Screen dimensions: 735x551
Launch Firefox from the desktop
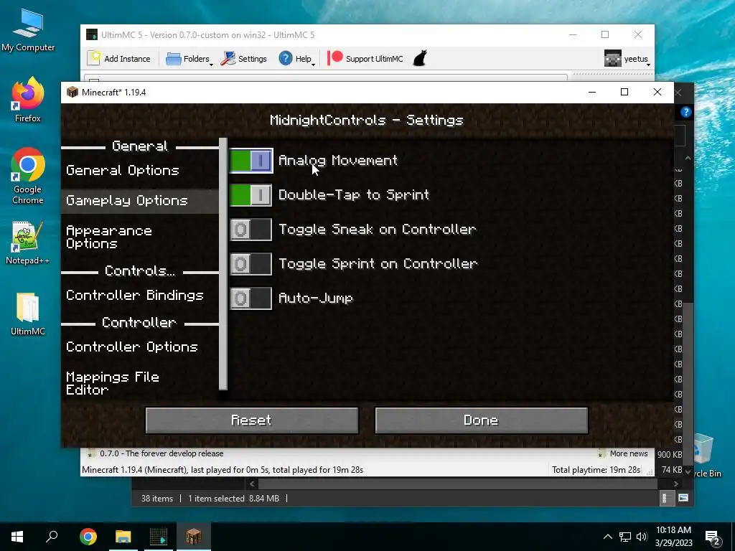click(x=28, y=99)
